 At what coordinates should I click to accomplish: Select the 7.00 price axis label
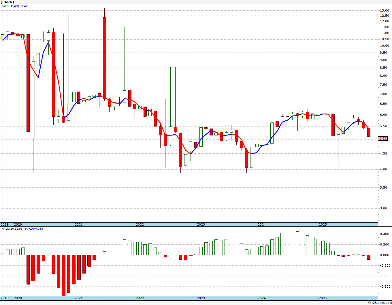coord(384,94)
